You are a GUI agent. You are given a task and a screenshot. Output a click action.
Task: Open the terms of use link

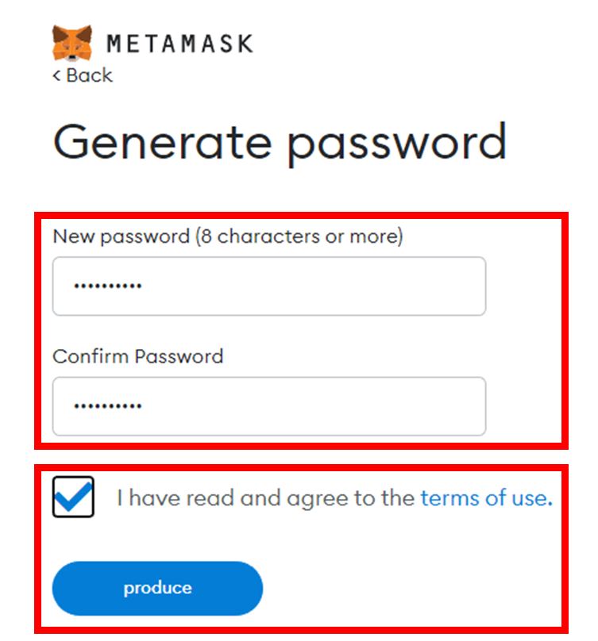pyautogui.click(x=484, y=498)
